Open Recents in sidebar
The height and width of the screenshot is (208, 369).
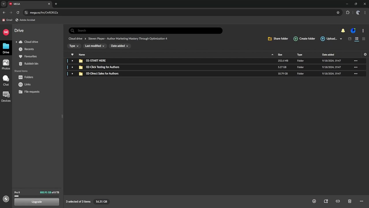(29, 49)
